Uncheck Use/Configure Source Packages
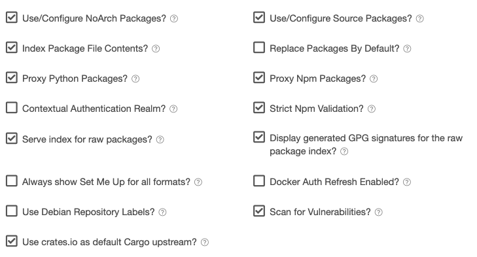 [259, 18]
